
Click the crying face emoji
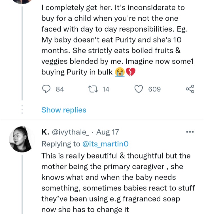point(120,72)
